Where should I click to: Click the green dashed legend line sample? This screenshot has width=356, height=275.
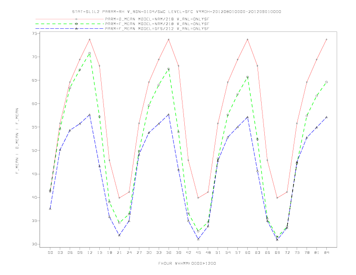(x=70, y=24)
